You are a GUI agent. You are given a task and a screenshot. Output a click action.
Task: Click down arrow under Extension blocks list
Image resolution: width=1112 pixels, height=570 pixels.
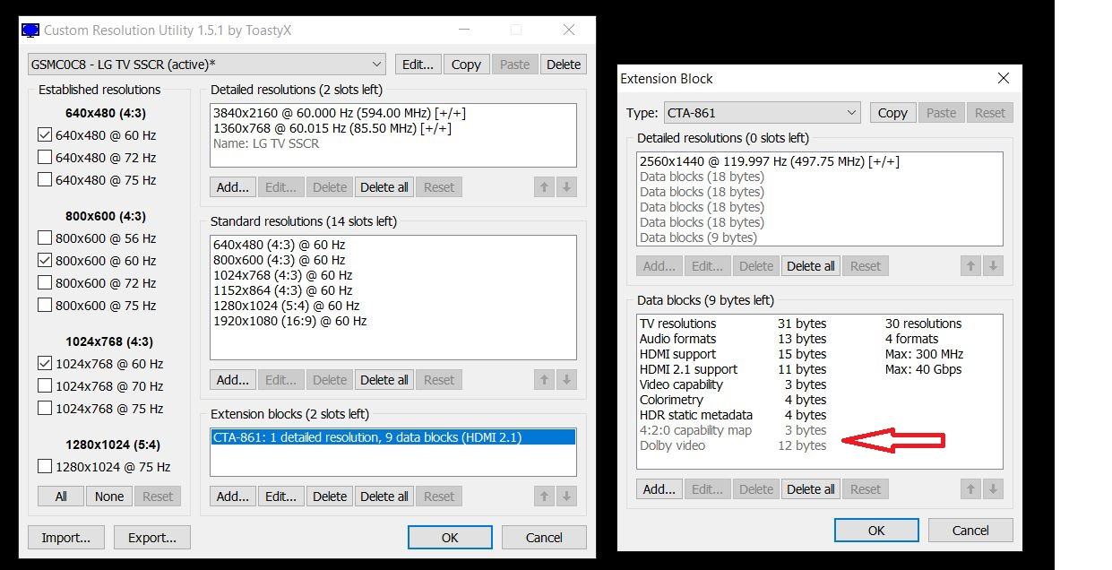click(x=565, y=497)
